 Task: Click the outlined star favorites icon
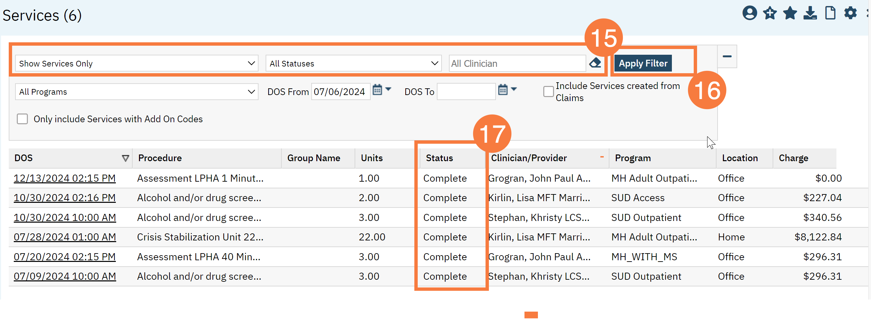point(770,13)
